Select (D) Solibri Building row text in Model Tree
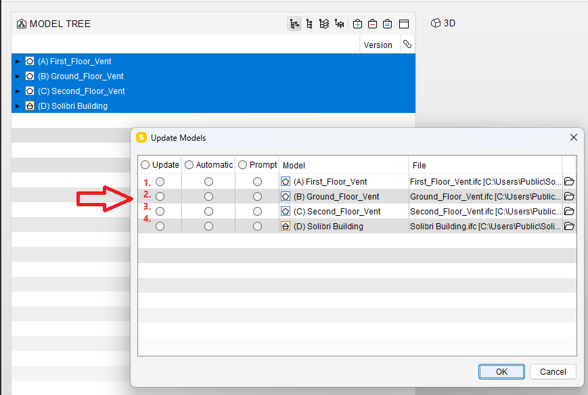Image resolution: width=588 pixels, height=395 pixels. [73, 106]
